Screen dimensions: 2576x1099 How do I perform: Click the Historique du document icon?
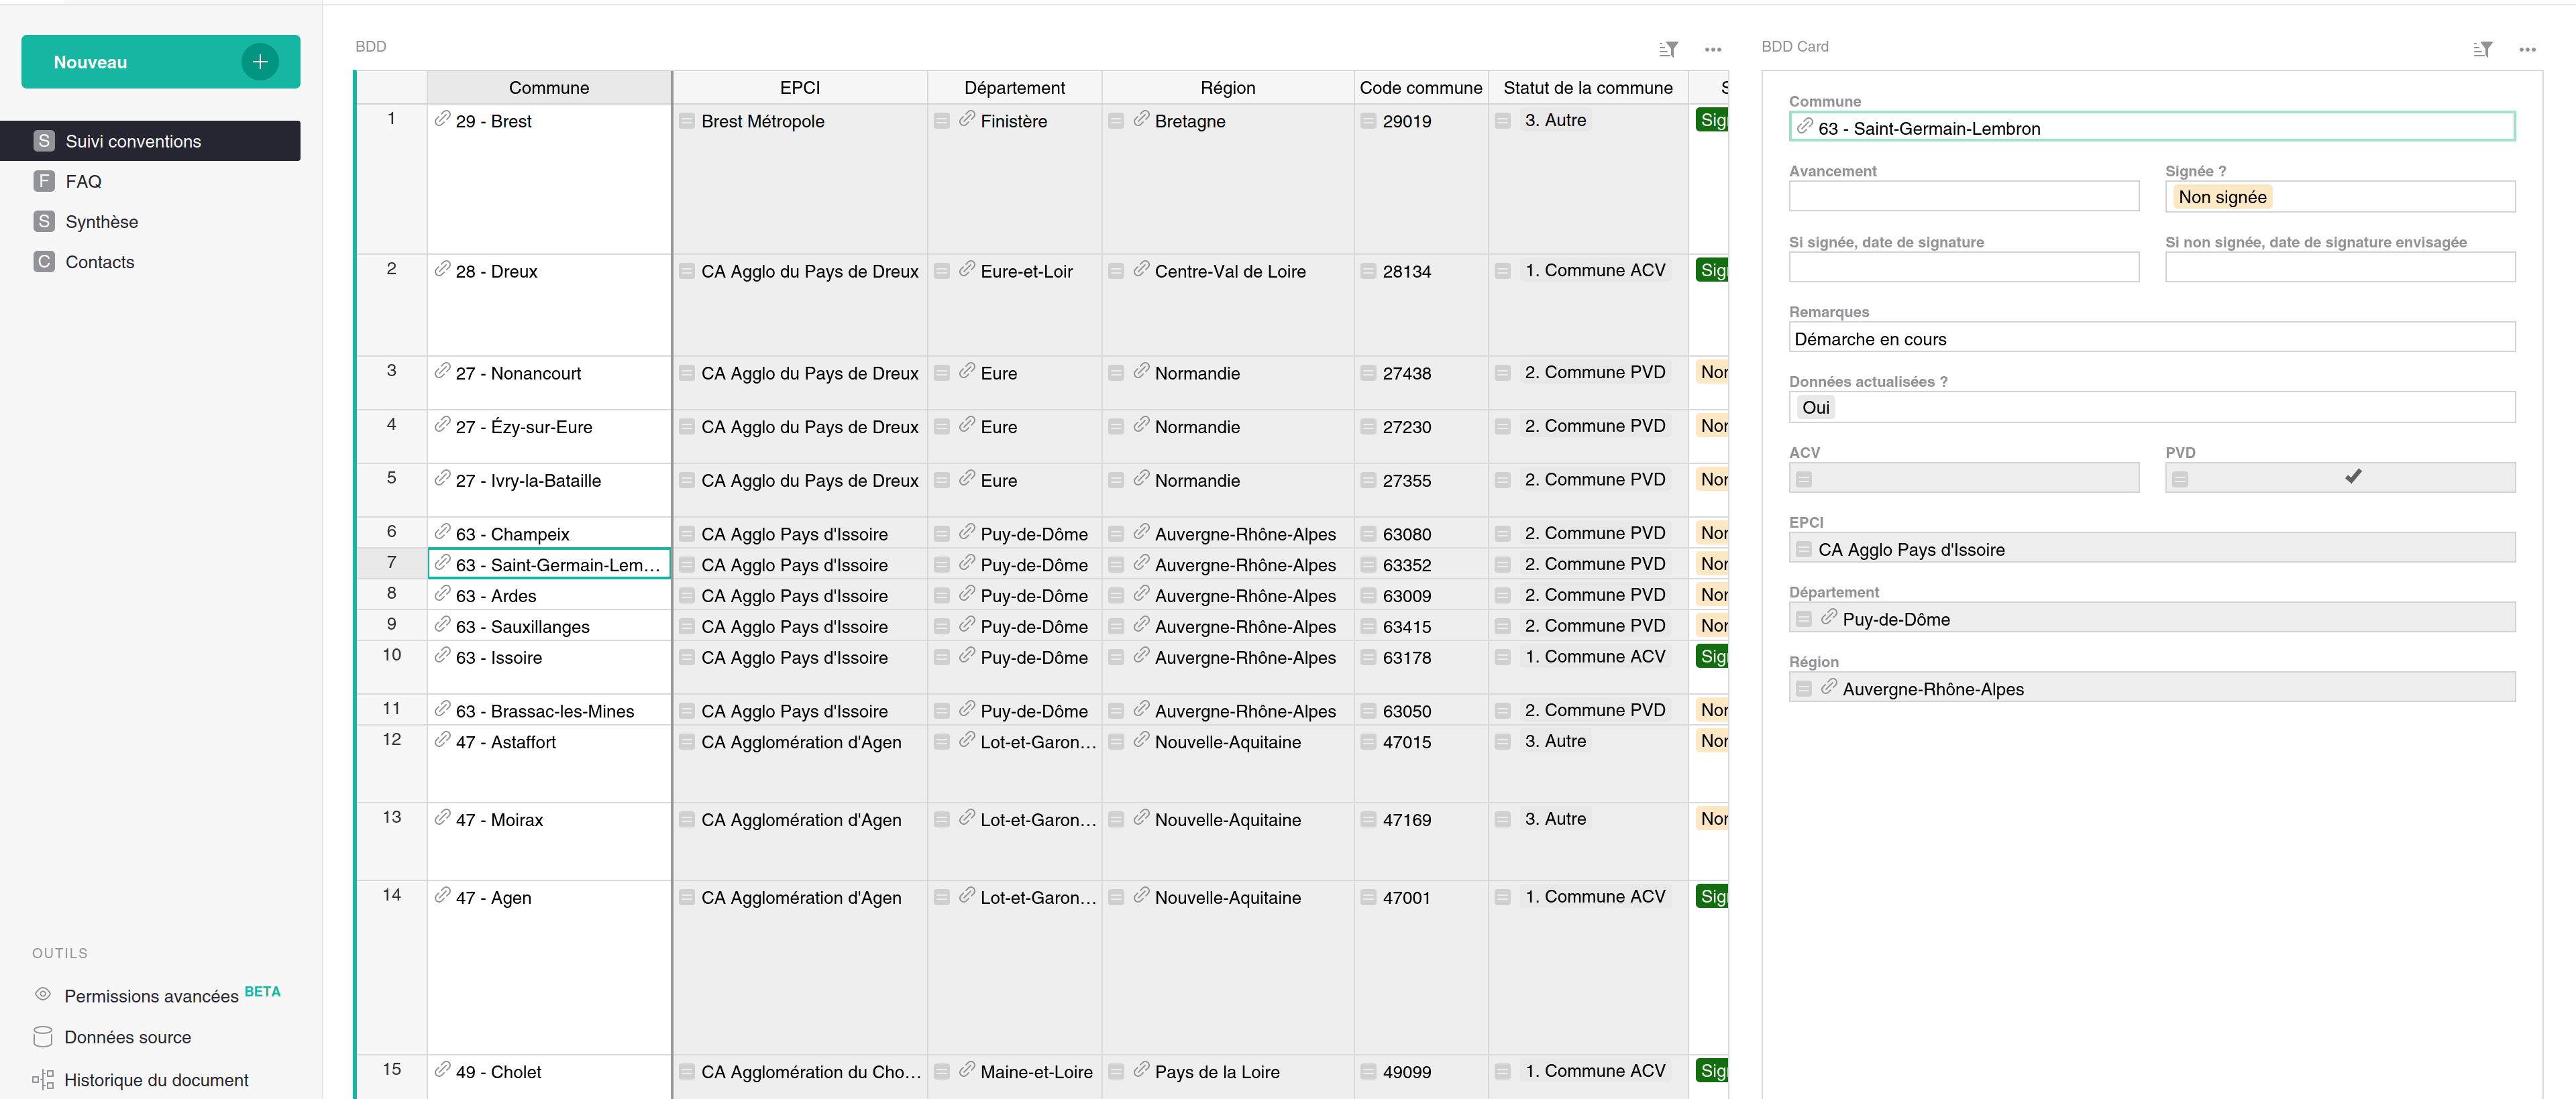point(42,1079)
